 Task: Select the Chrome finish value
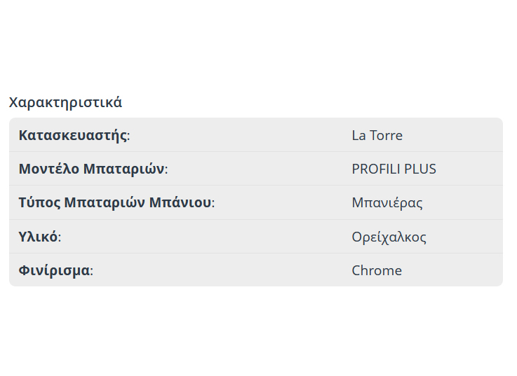(377, 270)
